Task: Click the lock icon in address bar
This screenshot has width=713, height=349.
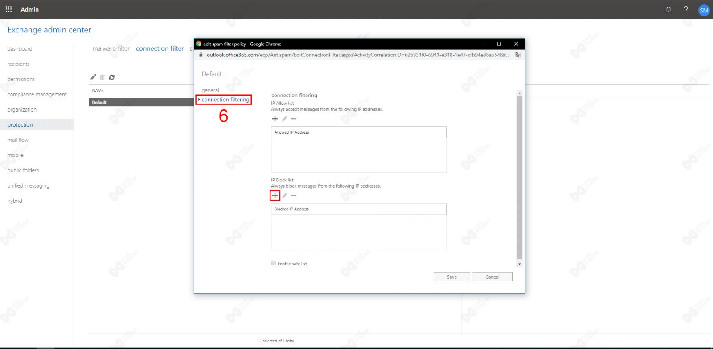Action: 201,55
